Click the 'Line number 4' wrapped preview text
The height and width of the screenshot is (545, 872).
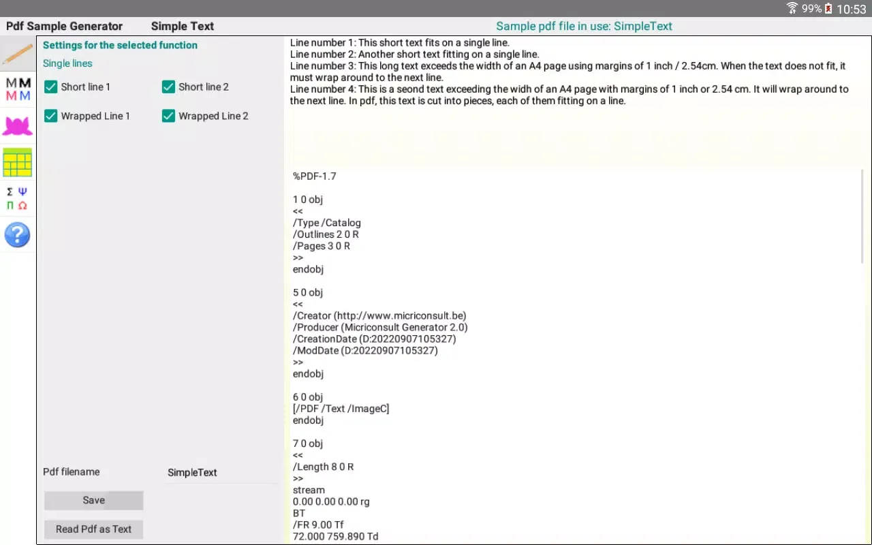tap(570, 95)
